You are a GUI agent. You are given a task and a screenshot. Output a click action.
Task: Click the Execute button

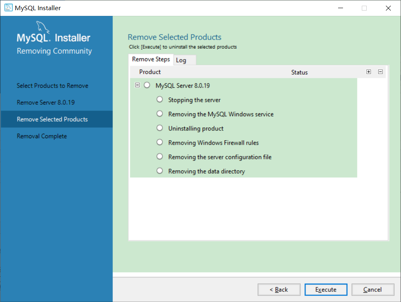(x=326, y=289)
